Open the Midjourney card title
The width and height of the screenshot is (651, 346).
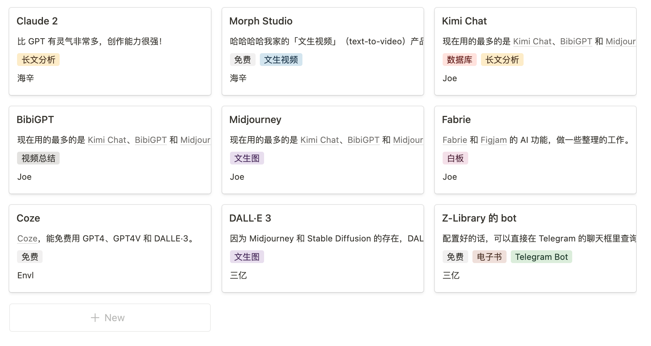pyautogui.click(x=255, y=120)
